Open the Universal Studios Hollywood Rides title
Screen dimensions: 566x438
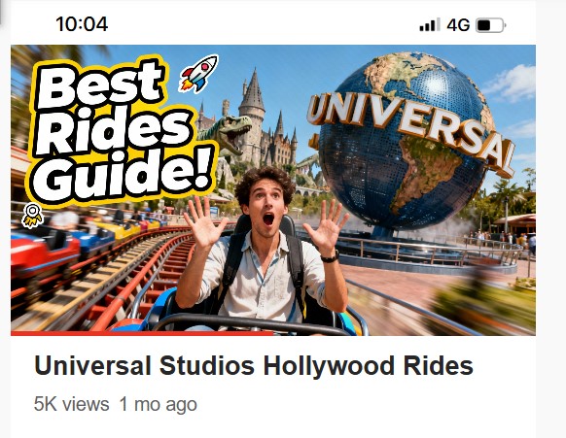(254, 366)
